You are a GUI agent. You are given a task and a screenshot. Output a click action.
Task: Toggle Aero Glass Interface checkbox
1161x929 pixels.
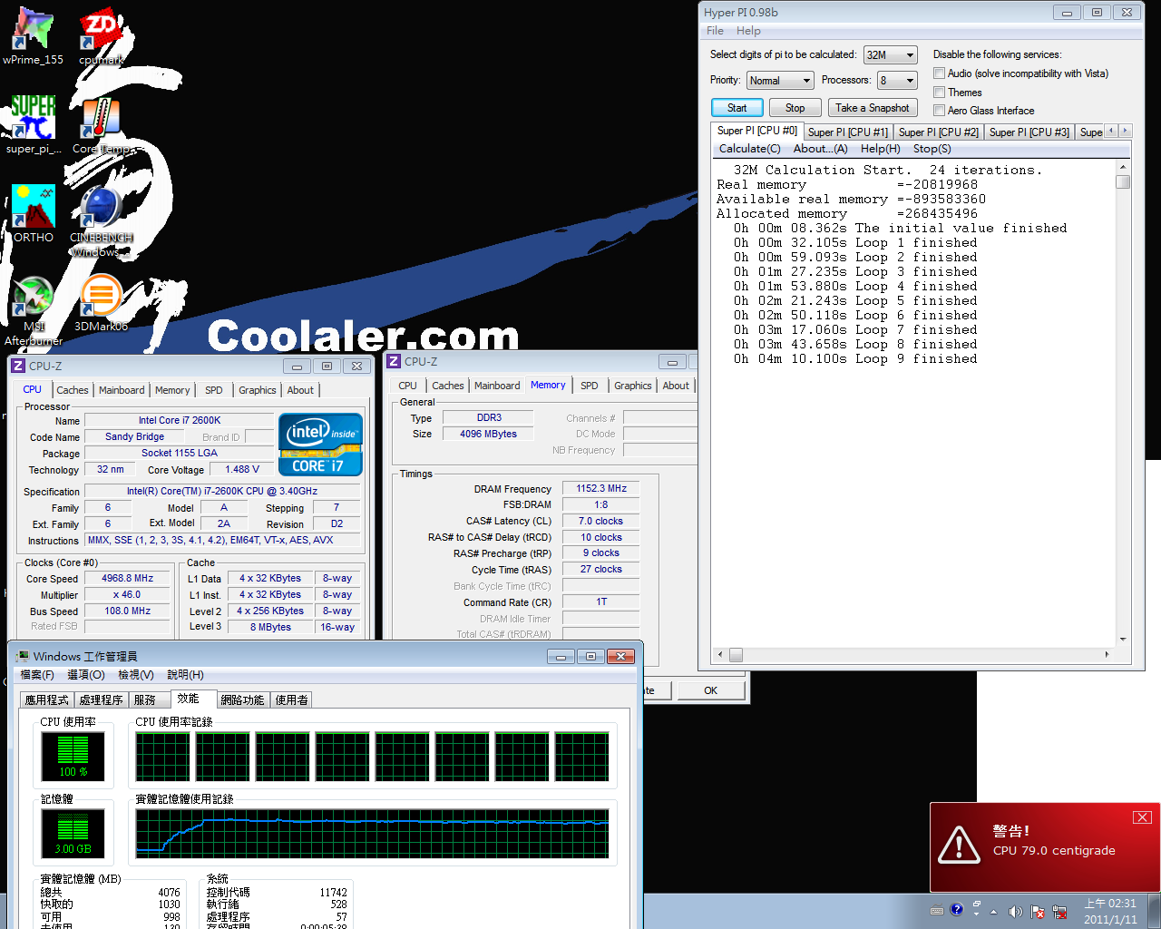coord(939,111)
